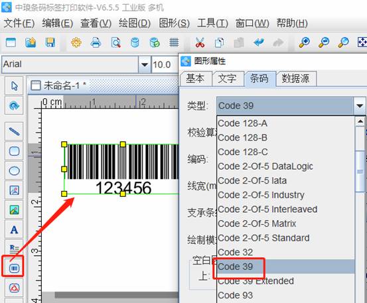Open the 绘图(D) menu

[135, 23]
